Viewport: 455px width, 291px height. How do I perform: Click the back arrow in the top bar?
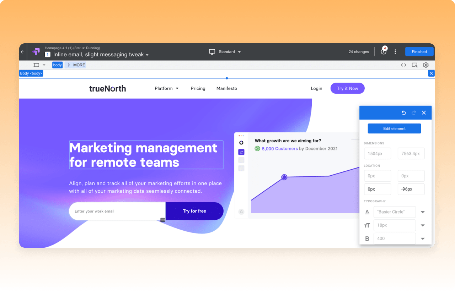click(x=22, y=52)
